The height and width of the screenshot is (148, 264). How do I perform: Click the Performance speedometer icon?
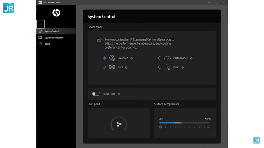[167, 58]
